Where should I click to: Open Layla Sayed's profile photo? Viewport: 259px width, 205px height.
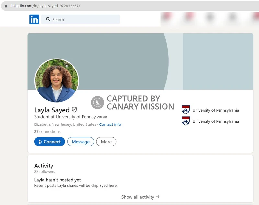click(x=57, y=80)
